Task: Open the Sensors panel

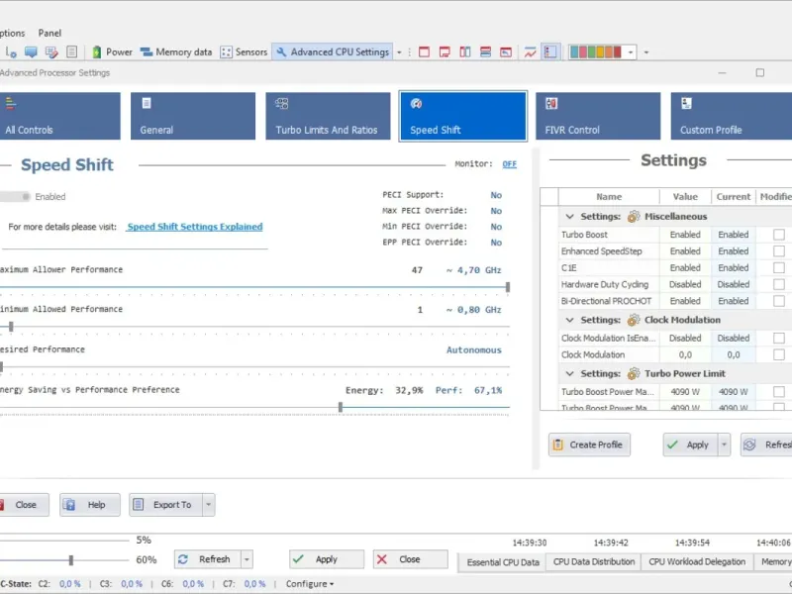Action: [244, 52]
